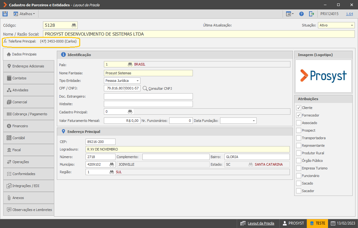Image resolution: width=358 pixels, height=228 pixels.
Task: Click the Prosyst logo image
Action: tap(323, 76)
